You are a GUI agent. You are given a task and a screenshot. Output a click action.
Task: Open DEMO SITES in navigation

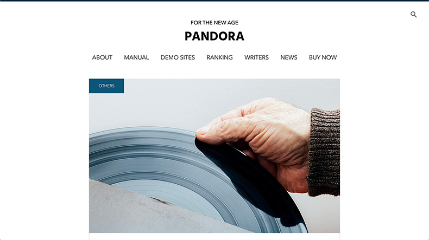click(x=178, y=57)
